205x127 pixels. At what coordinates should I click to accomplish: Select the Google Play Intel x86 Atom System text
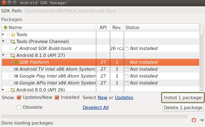58,76
